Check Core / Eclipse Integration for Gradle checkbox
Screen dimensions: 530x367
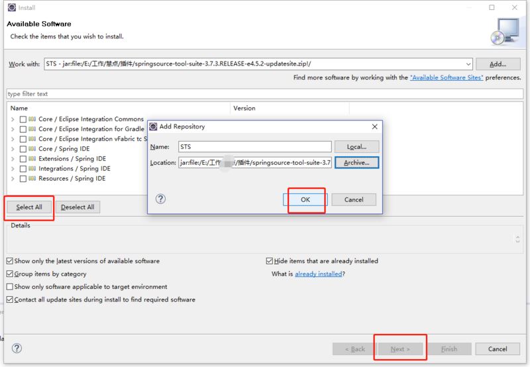pos(23,129)
